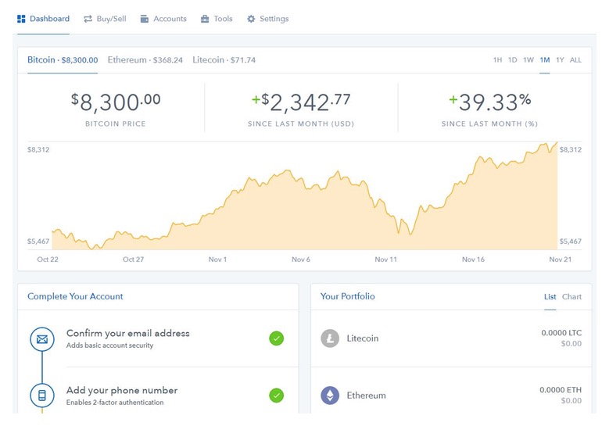Viewport: 609px width, 426px height.
Task: Click the Litecoin coin icon in portfolio
Action: tap(330, 338)
